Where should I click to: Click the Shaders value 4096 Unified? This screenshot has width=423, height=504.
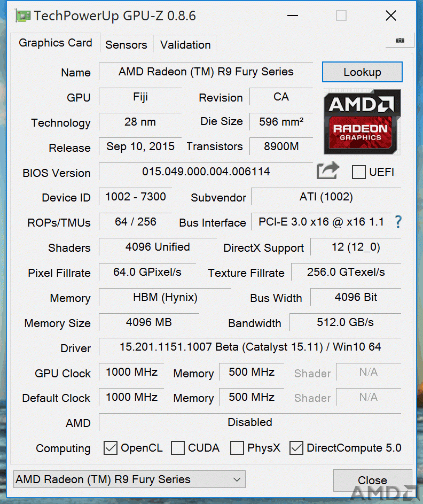(158, 247)
